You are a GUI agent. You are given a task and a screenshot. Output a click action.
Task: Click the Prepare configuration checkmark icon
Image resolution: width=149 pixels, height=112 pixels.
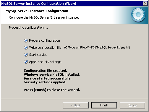point(26,40)
